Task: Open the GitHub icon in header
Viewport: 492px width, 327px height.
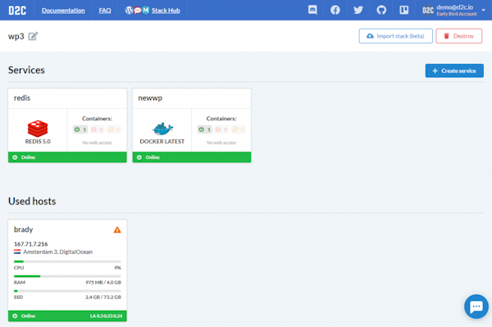Action: click(x=381, y=10)
